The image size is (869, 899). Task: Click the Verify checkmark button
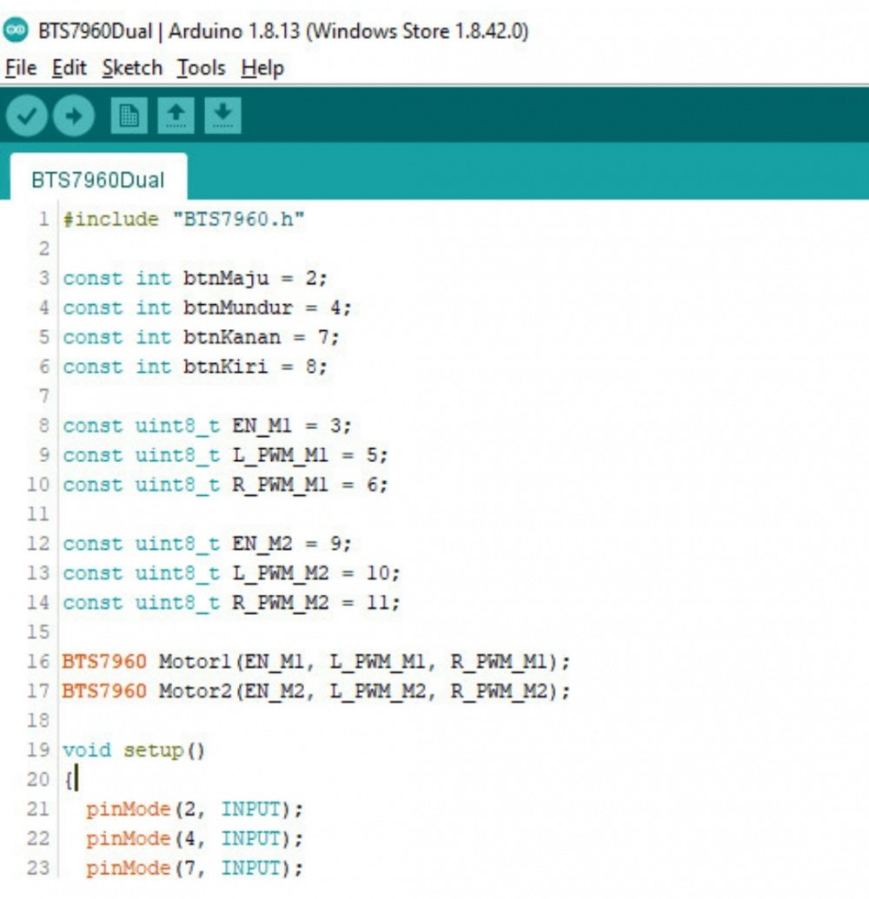pyautogui.click(x=26, y=116)
